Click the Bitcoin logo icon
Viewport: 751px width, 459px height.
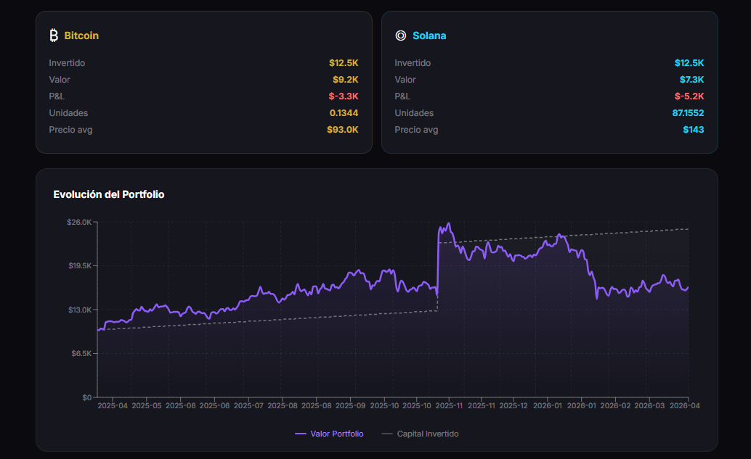pos(54,36)
